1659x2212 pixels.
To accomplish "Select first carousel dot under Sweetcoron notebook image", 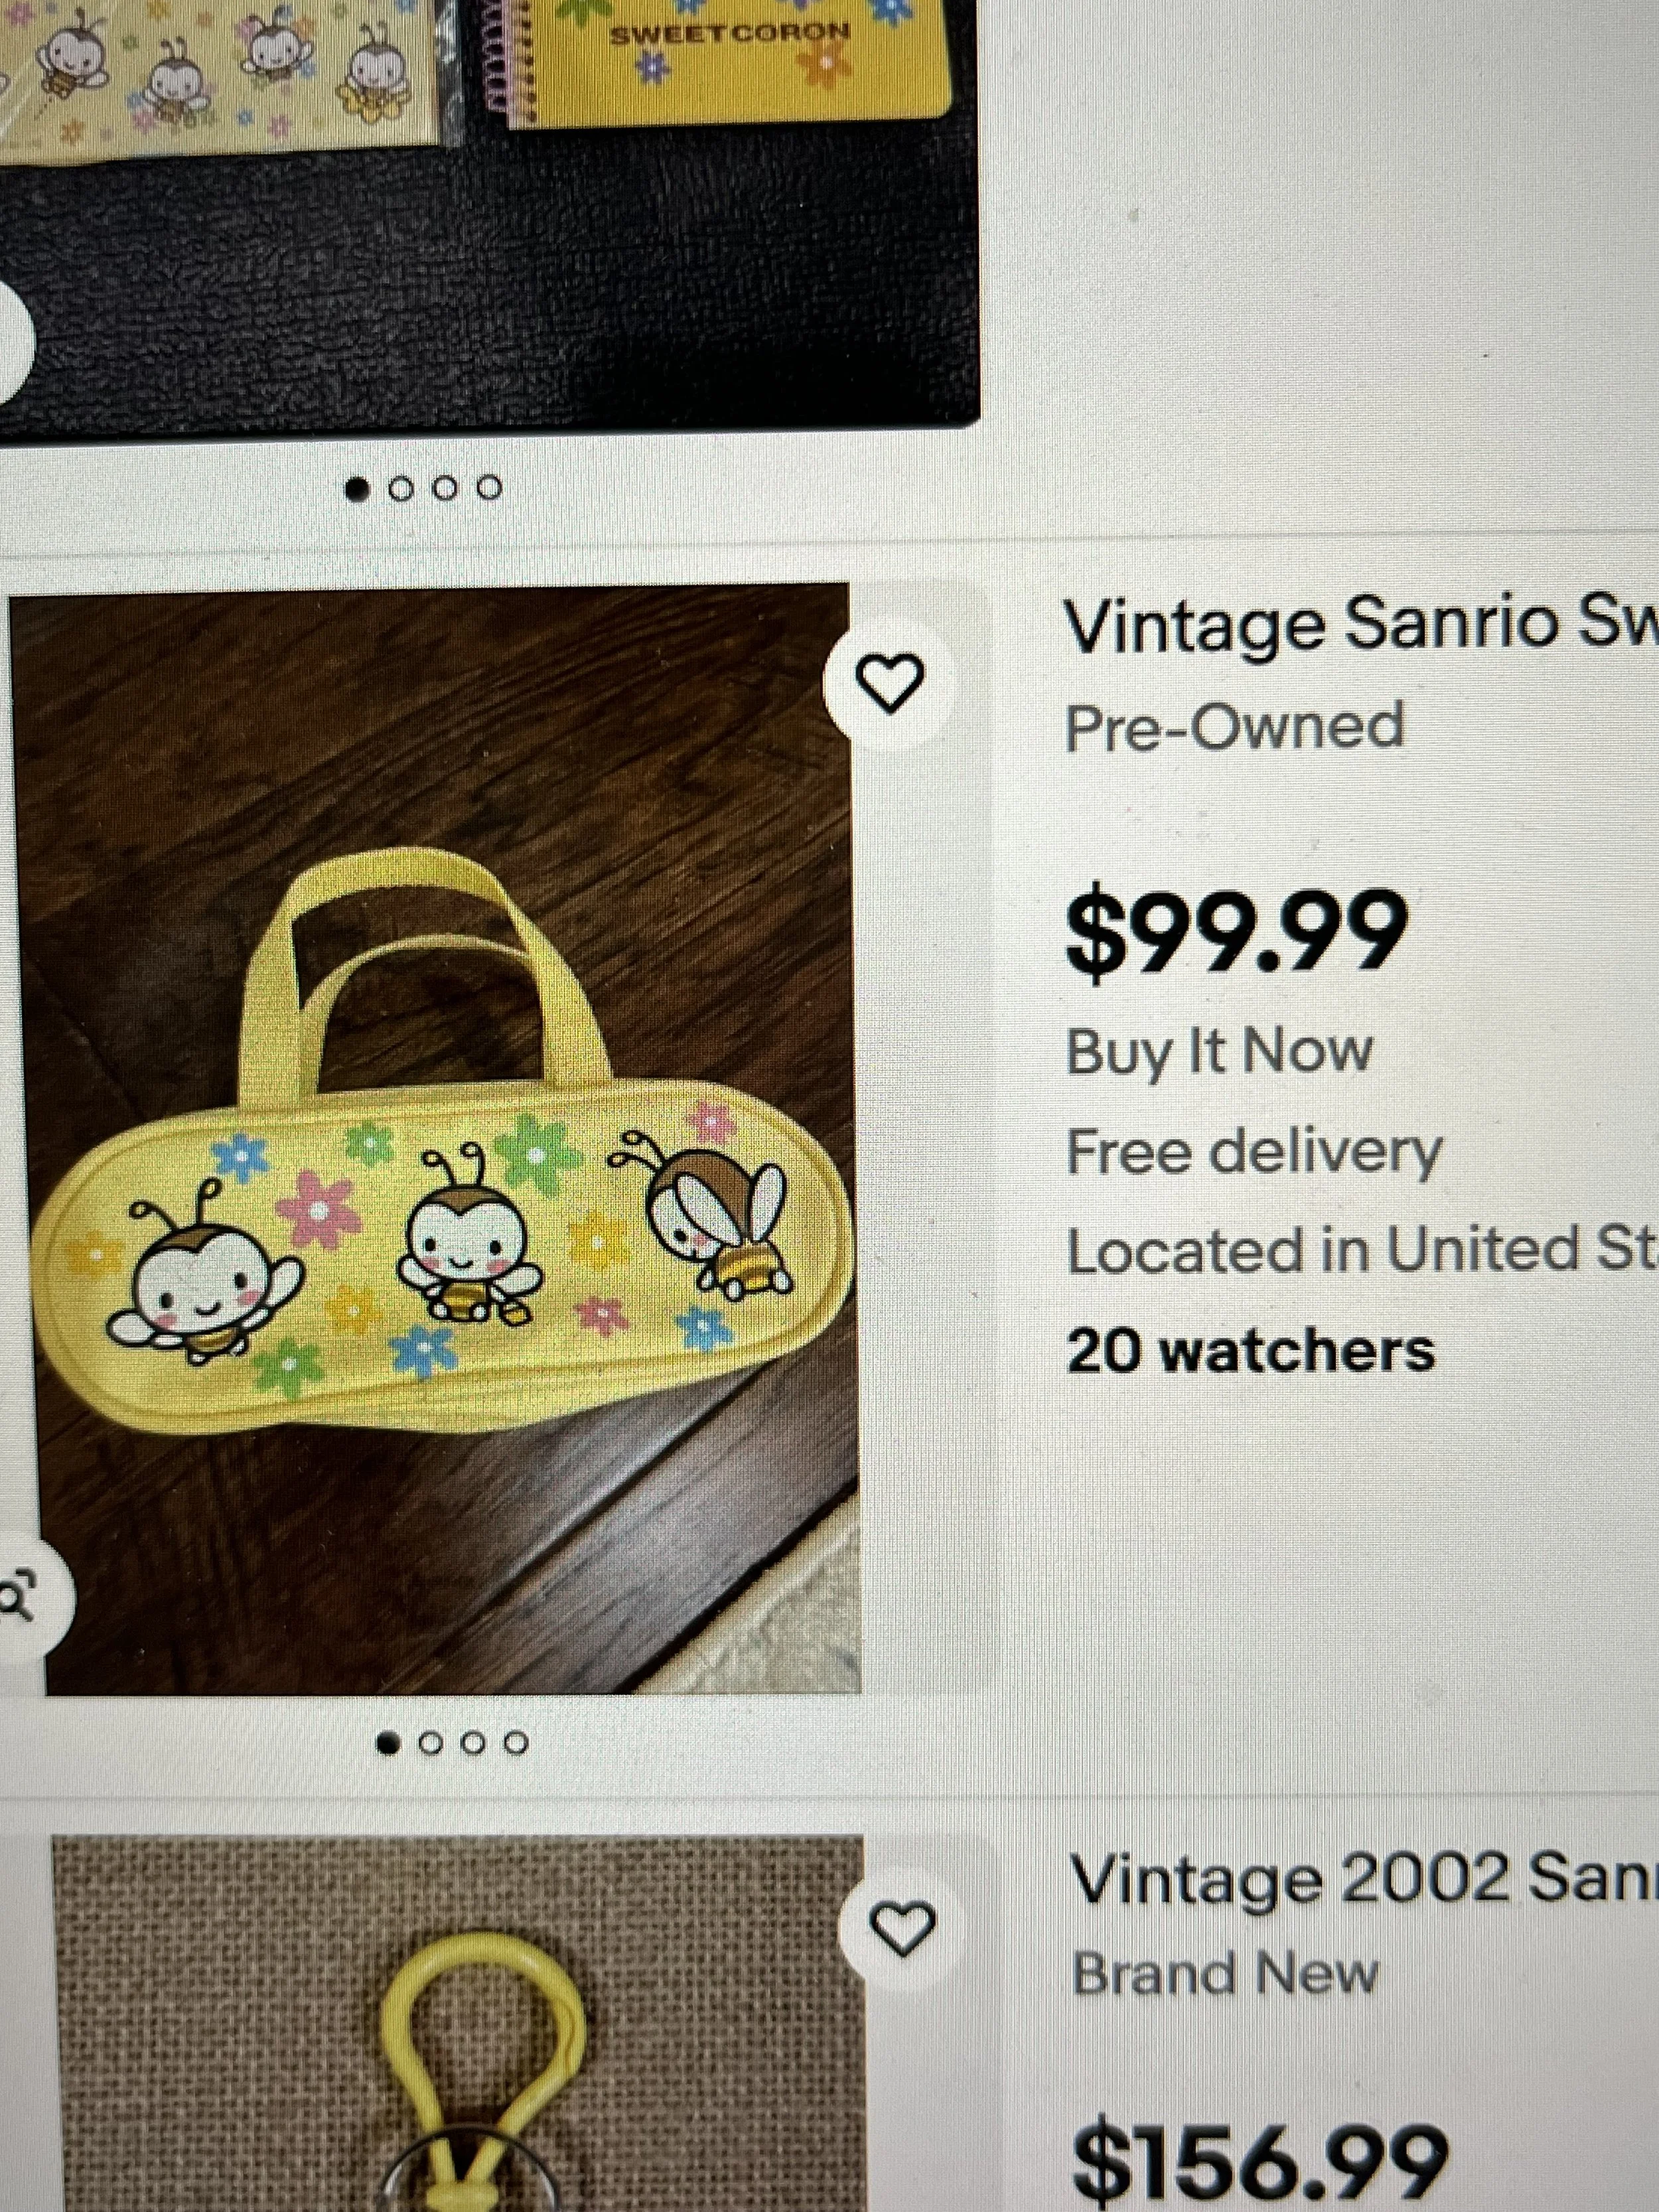I will coord(358,489).
